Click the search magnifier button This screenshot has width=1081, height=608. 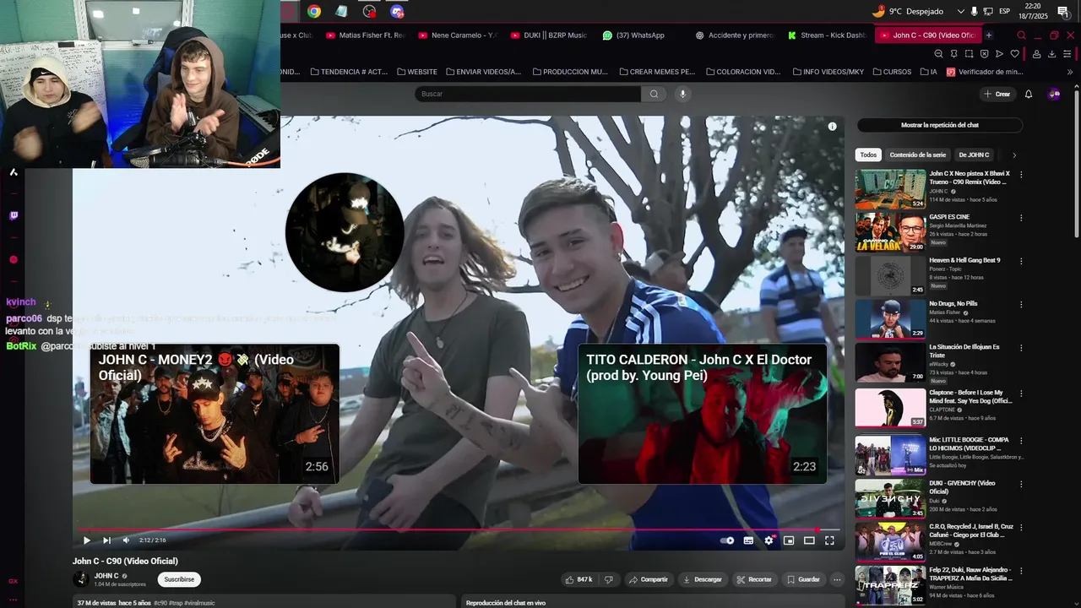654,94
